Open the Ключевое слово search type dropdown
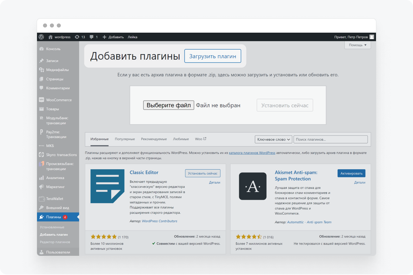The height and width of the screenshot is (275, 413). [274, 140]
